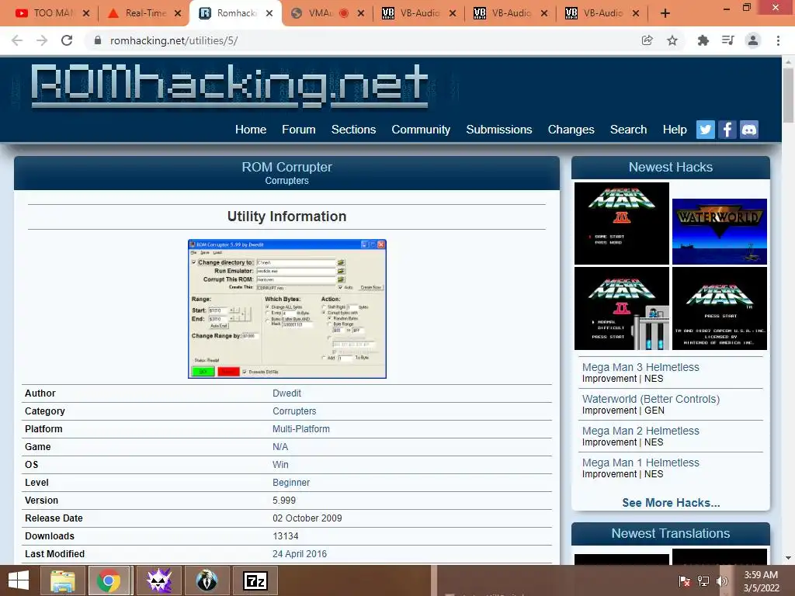Open a new browser tab with plus

(x=665, y=13)
